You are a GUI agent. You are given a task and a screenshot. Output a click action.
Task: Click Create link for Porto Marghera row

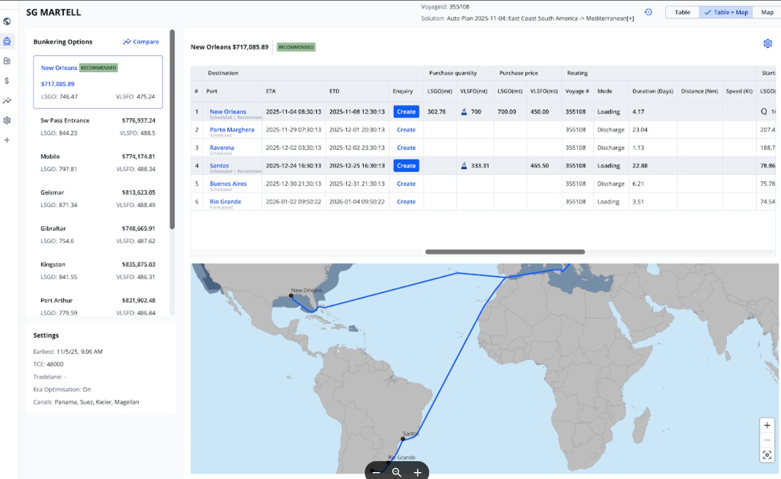pos(406,130)
